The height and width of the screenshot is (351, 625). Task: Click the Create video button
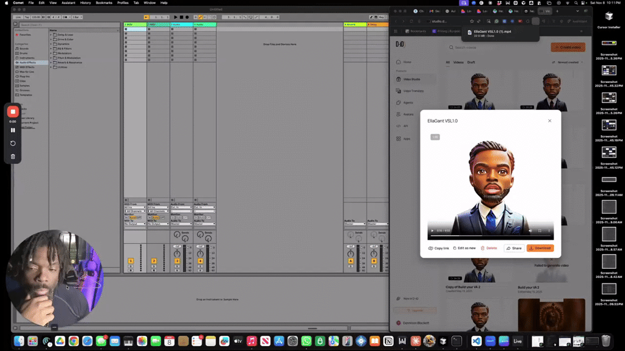tap(567, 48)
